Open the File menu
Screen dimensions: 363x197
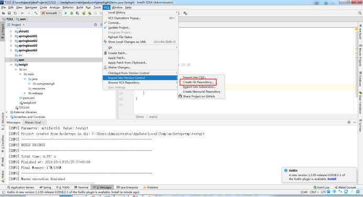4,7
